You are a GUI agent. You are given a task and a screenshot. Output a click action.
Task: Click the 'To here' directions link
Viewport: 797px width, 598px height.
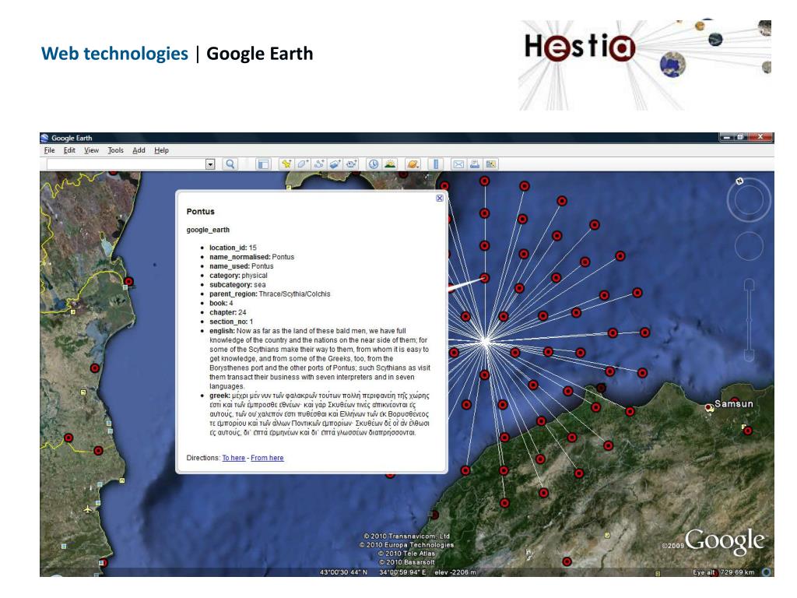pos(233,458)
